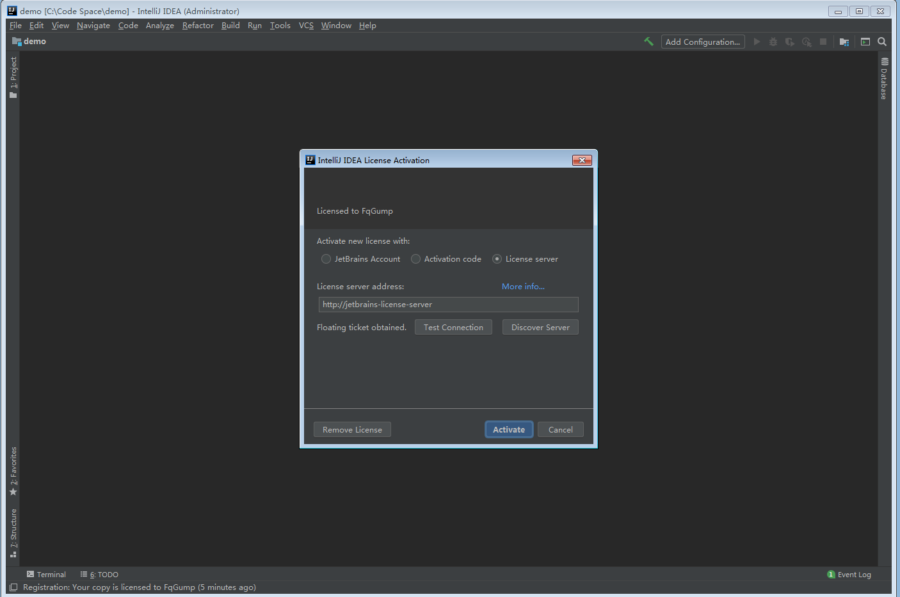Click the Run with Coverage icon
Screen dimensions: 900x597
tap(790, 42)
